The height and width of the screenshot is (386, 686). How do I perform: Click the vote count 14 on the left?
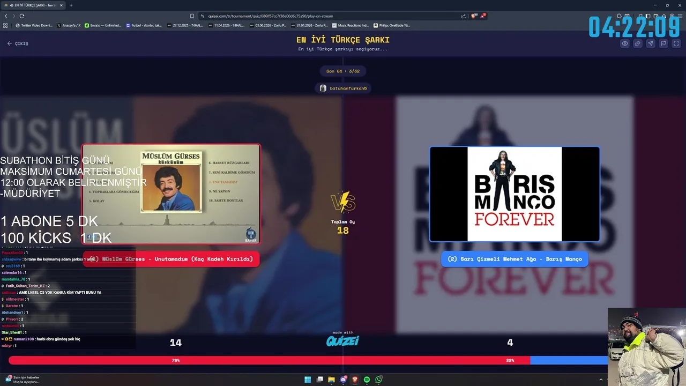(x=176, y=343)
